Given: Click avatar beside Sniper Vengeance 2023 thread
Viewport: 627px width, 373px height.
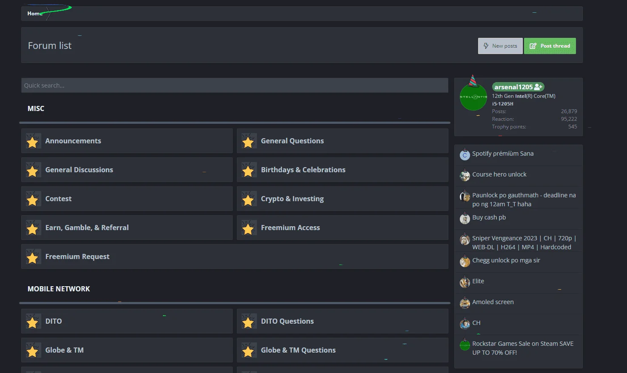Looking at the screenshot, I should (465, 239).
